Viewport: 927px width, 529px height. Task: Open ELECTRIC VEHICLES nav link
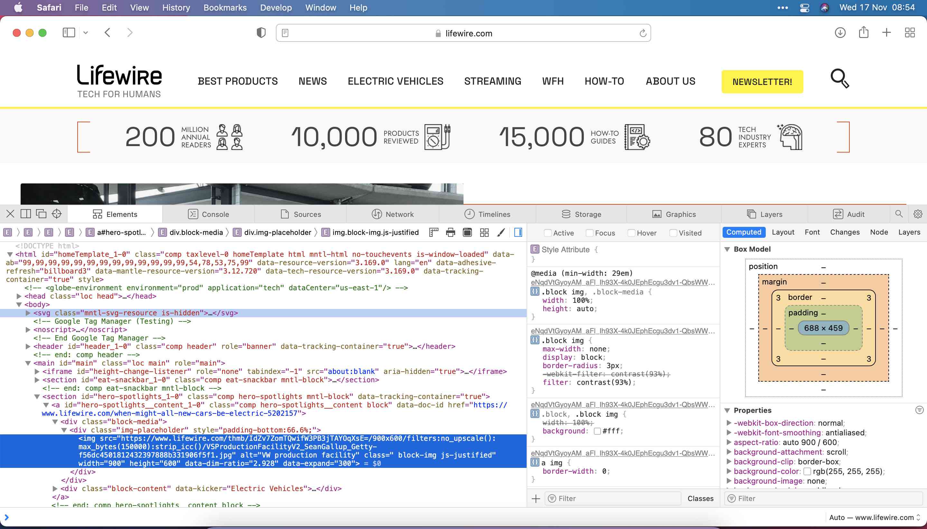coord(395,81)
